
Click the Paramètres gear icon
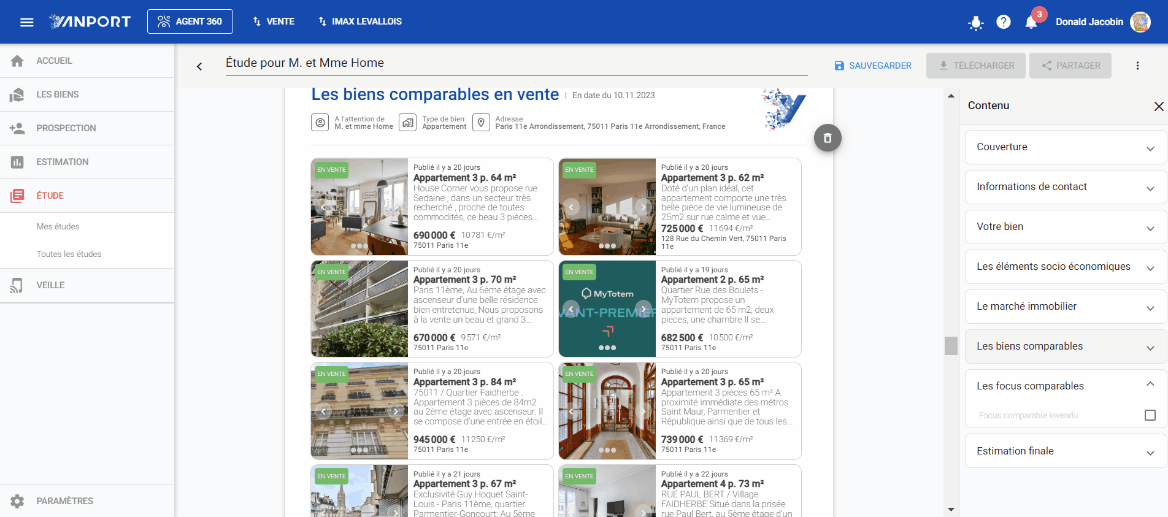pyautogui.click(x=17, y=501)
